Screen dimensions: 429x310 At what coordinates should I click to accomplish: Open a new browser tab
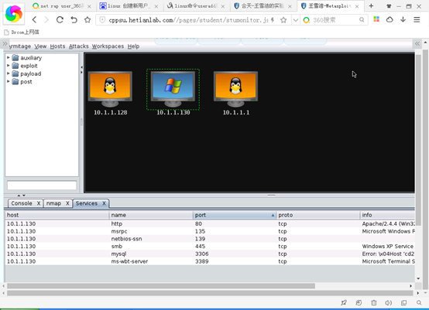pos(371,5)
